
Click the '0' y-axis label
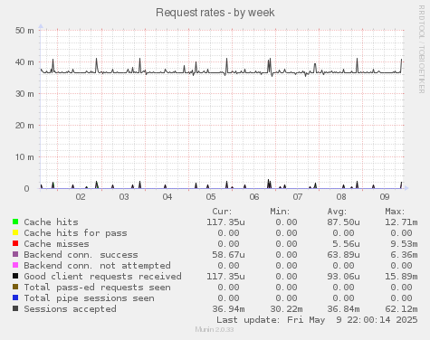tap(27, 189)
